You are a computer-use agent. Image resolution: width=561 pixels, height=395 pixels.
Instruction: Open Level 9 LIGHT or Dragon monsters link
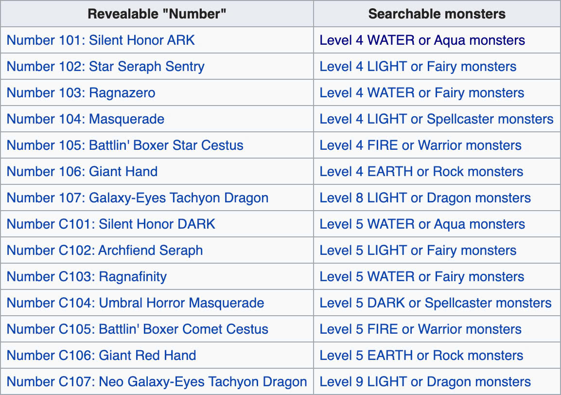pos(425,382)
